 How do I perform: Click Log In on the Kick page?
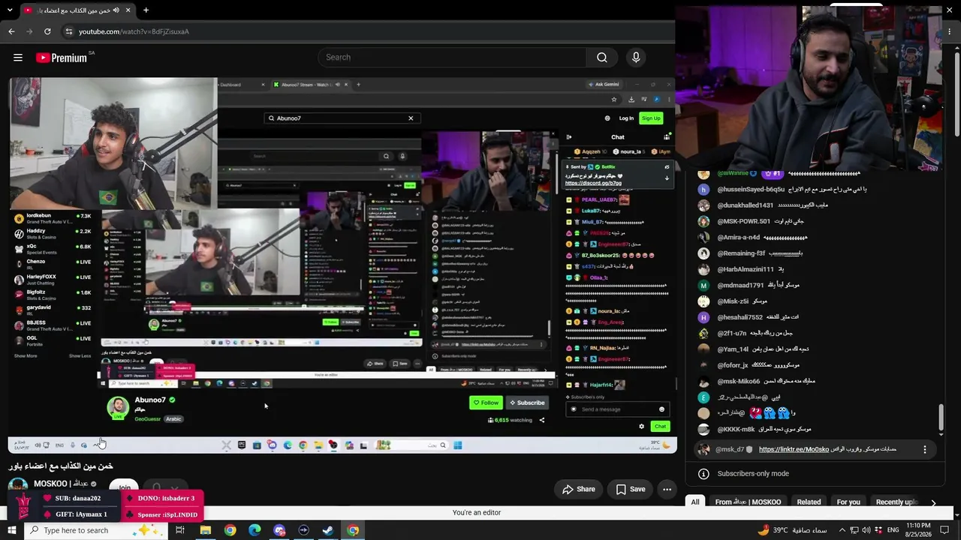click(626, 118)
